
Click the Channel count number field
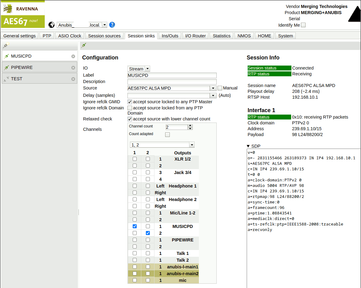[177, 127]
